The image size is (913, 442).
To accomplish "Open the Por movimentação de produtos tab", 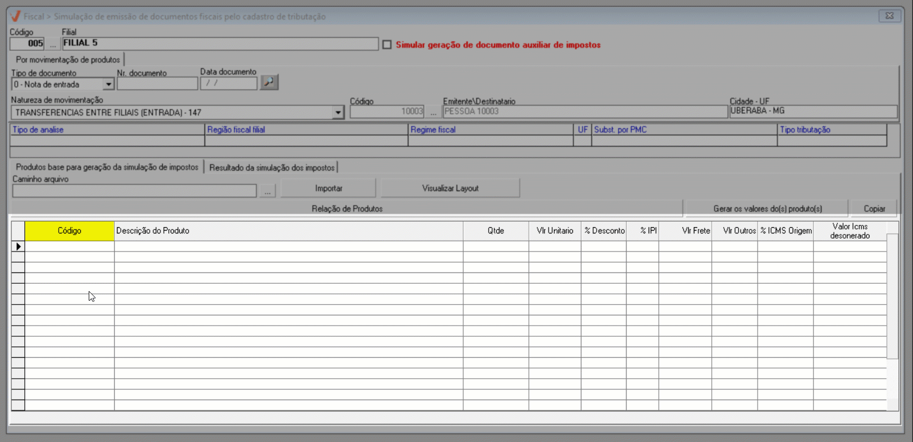I will click(x=67, y=59).
